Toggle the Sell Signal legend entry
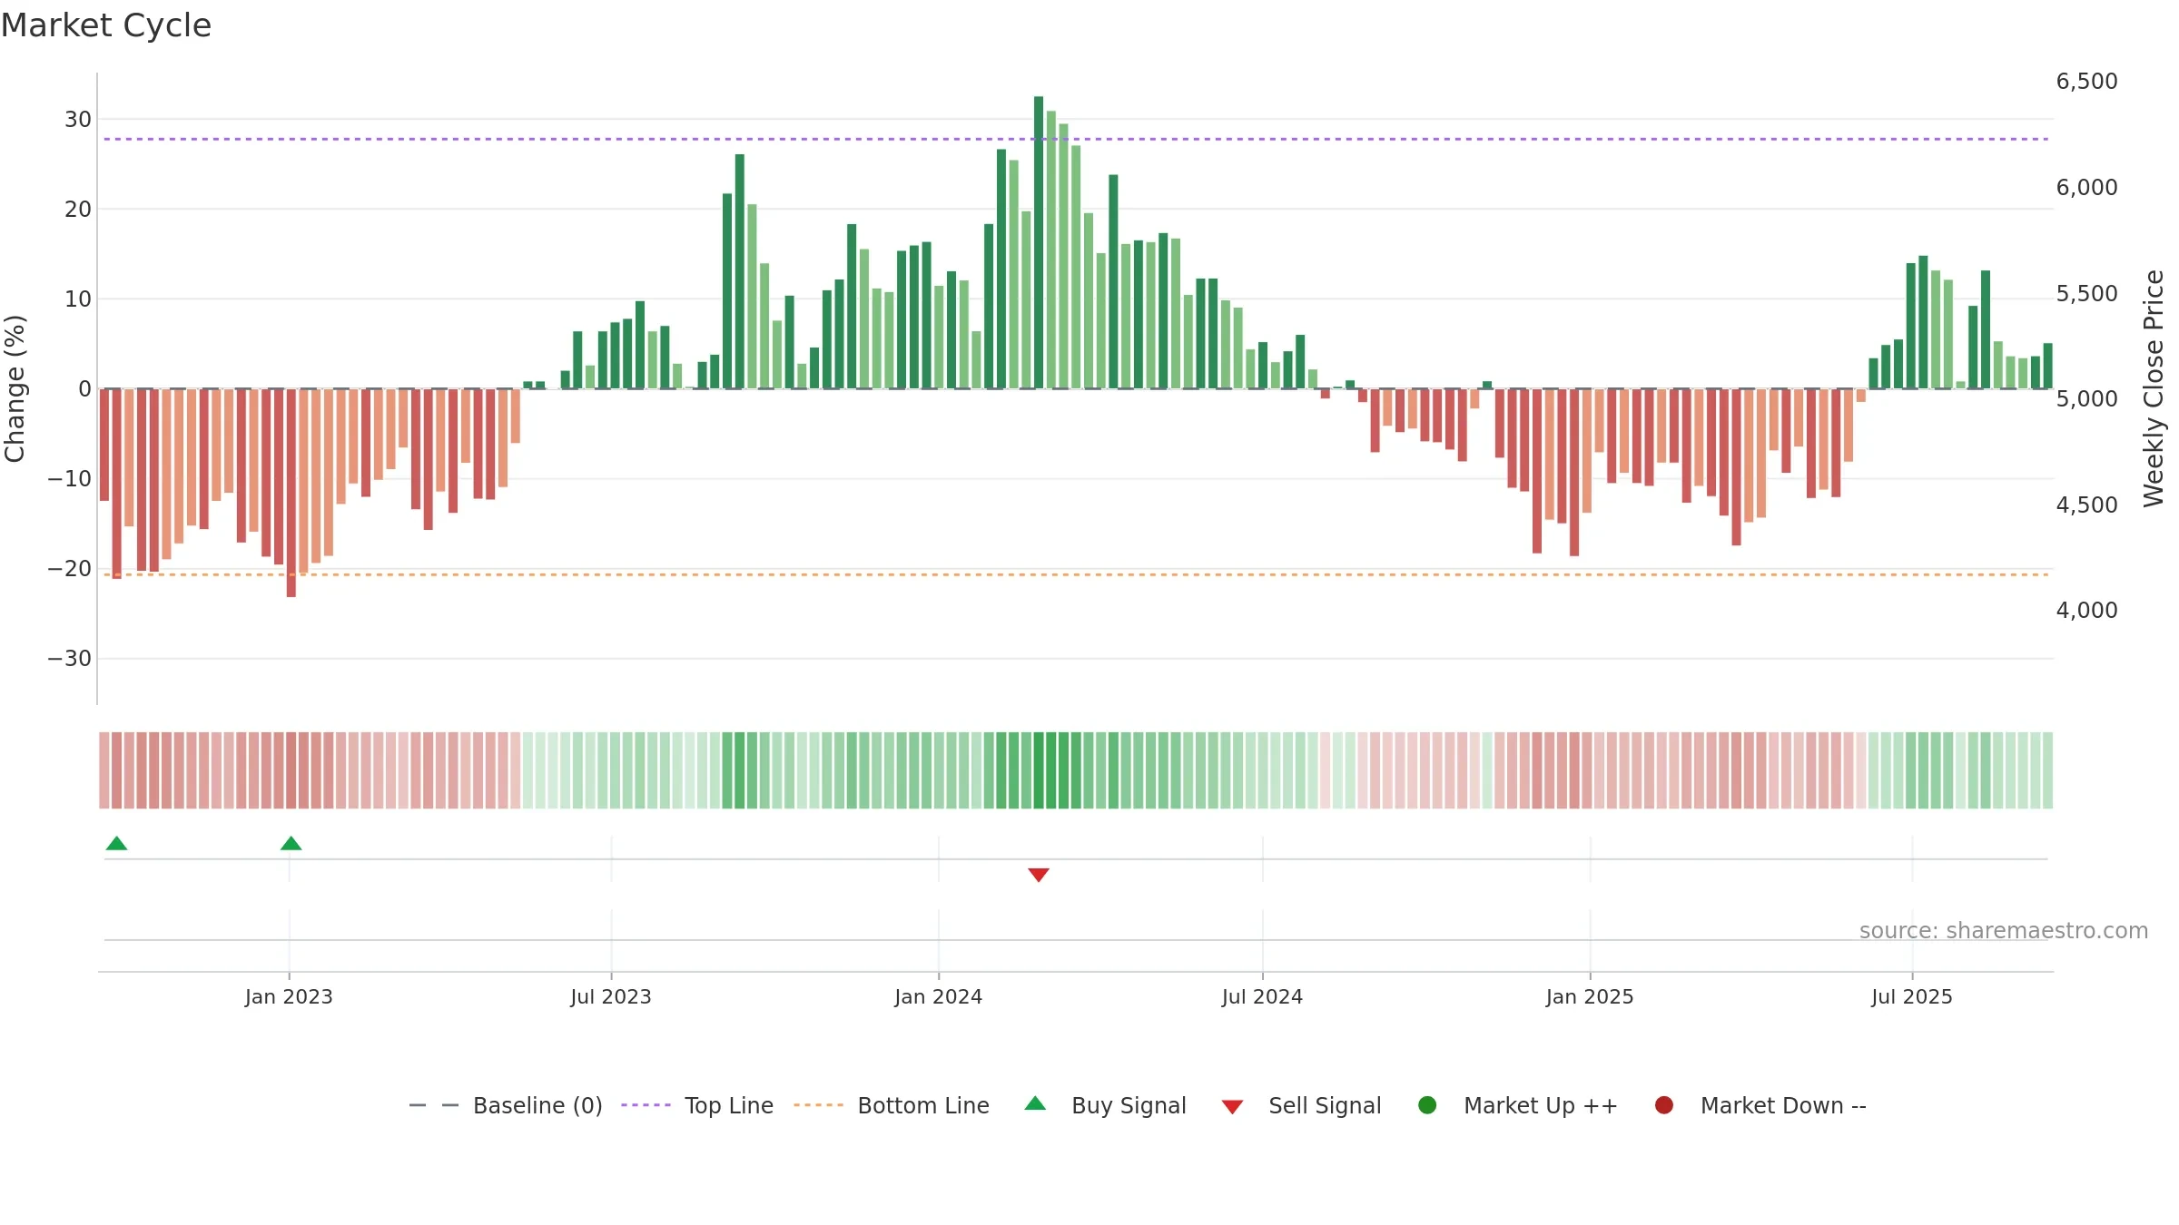 pos(1301,1105)
